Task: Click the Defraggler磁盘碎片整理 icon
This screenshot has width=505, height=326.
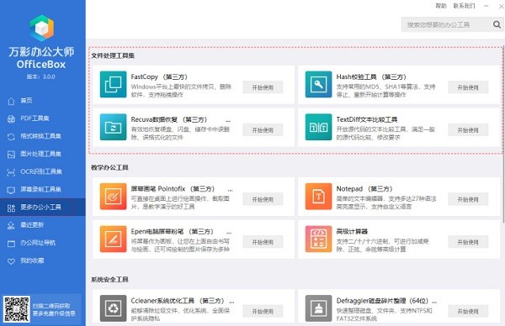Action: click(318, 308)
